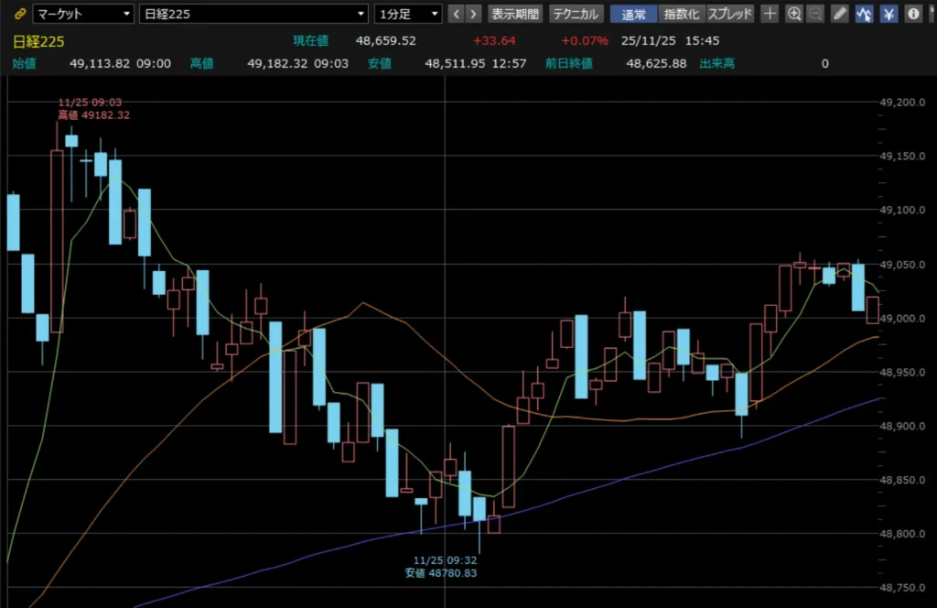
Task: Open the マーケット category dropdown
Action: pos(83,14)
